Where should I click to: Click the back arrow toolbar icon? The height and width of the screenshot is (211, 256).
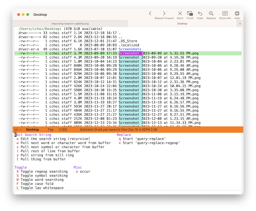[150, 13]
